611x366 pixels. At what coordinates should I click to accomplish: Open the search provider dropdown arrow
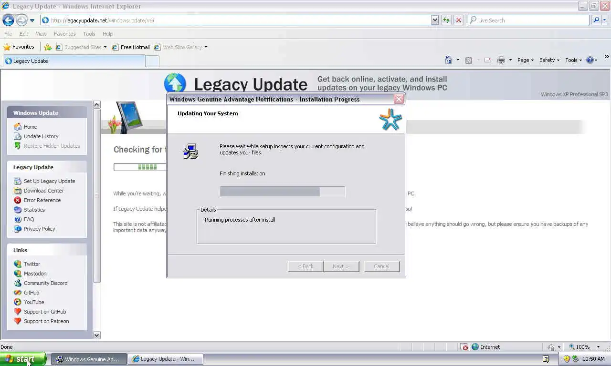tap(605, 20)
